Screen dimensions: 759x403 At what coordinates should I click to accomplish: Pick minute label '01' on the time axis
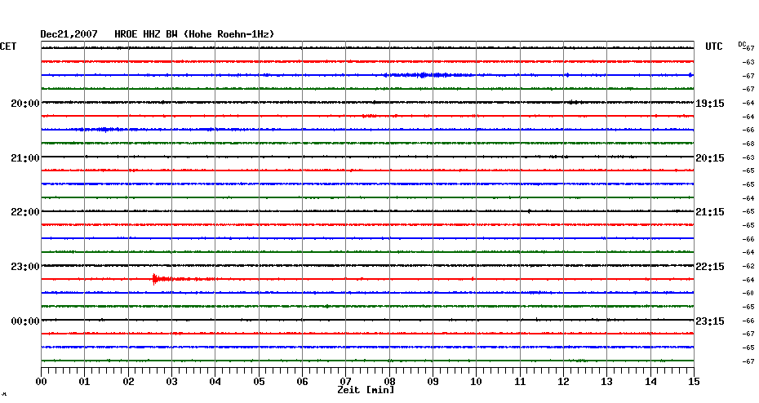coord(85,382)
